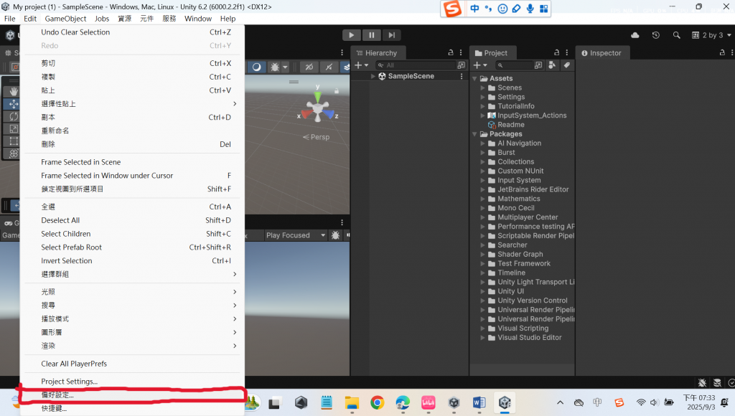Click Project search-by-type filter icon
Image resolution: width=735 pixels, height=416 pixels.
pos(552,65)
